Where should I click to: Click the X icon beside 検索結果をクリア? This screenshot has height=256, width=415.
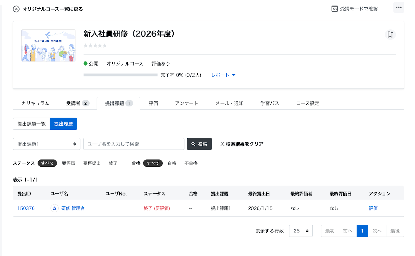click(222, 144)
